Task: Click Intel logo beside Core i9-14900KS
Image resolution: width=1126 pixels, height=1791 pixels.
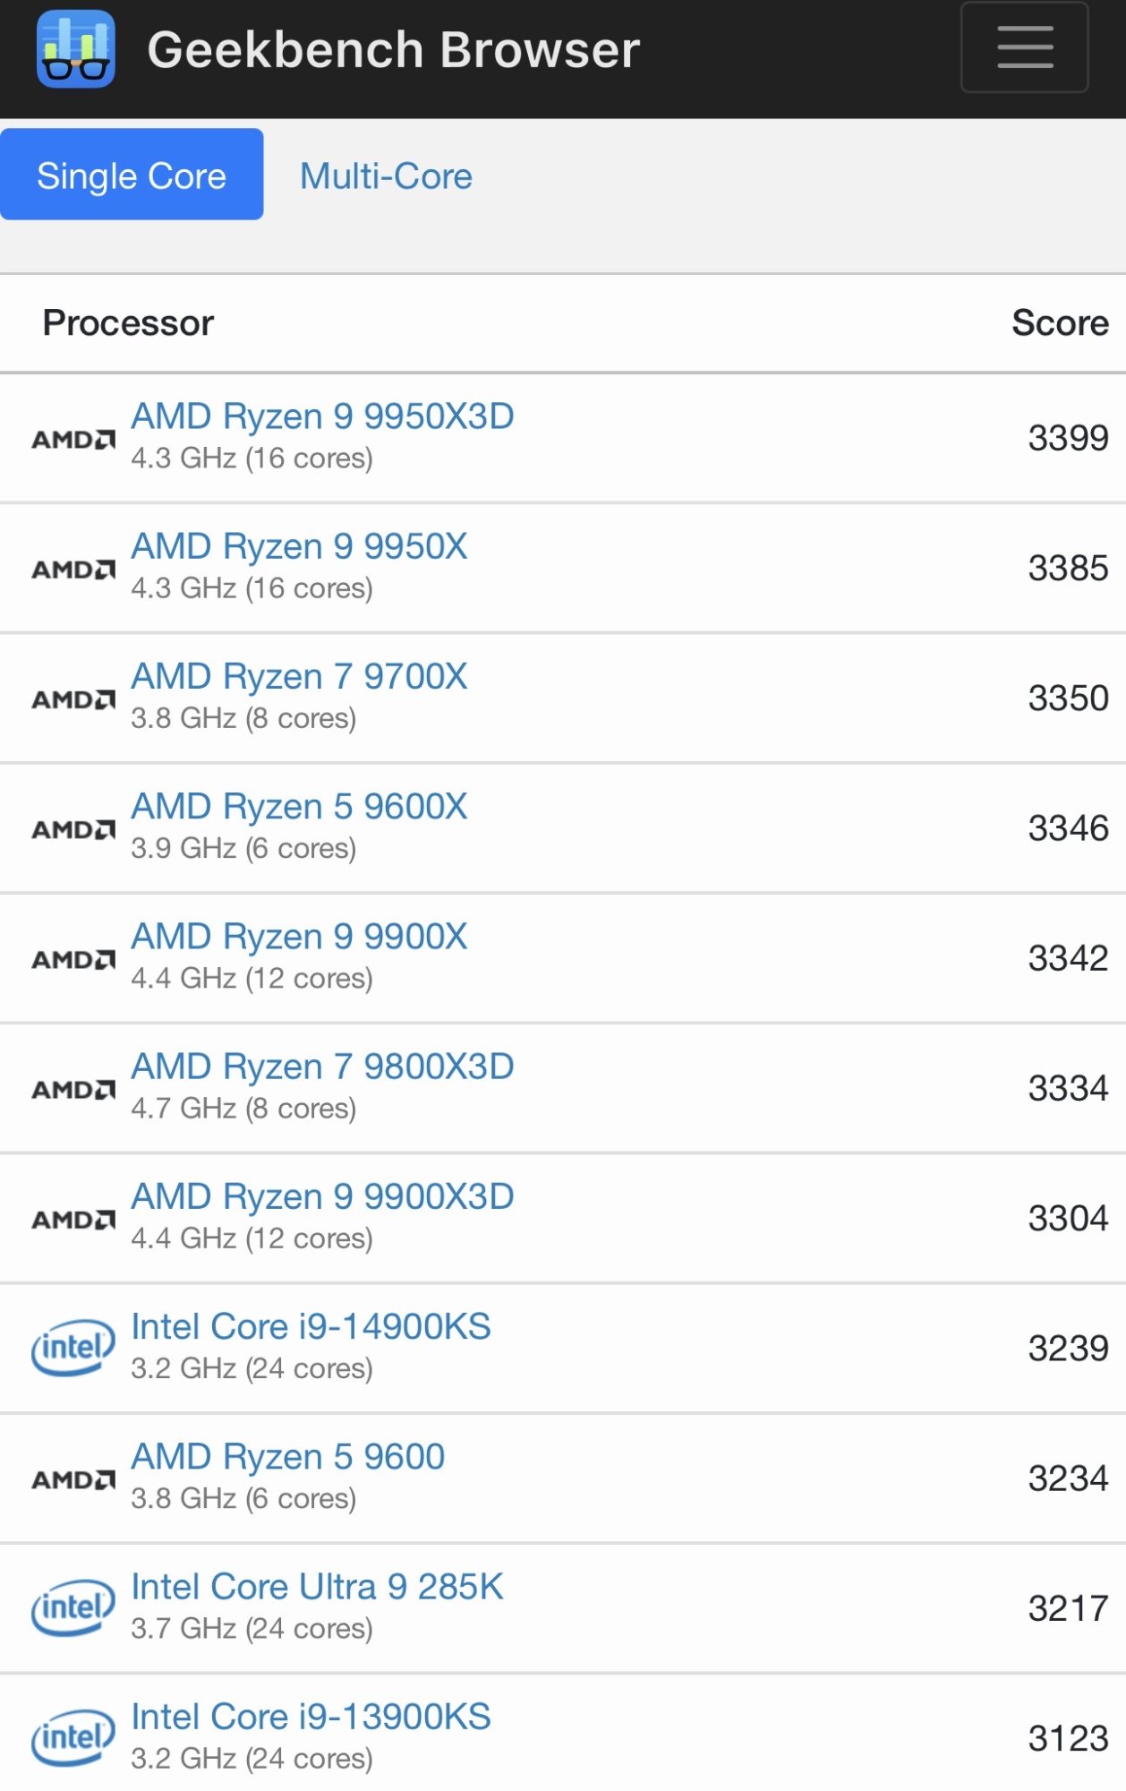Action: tap(73, 1347)
